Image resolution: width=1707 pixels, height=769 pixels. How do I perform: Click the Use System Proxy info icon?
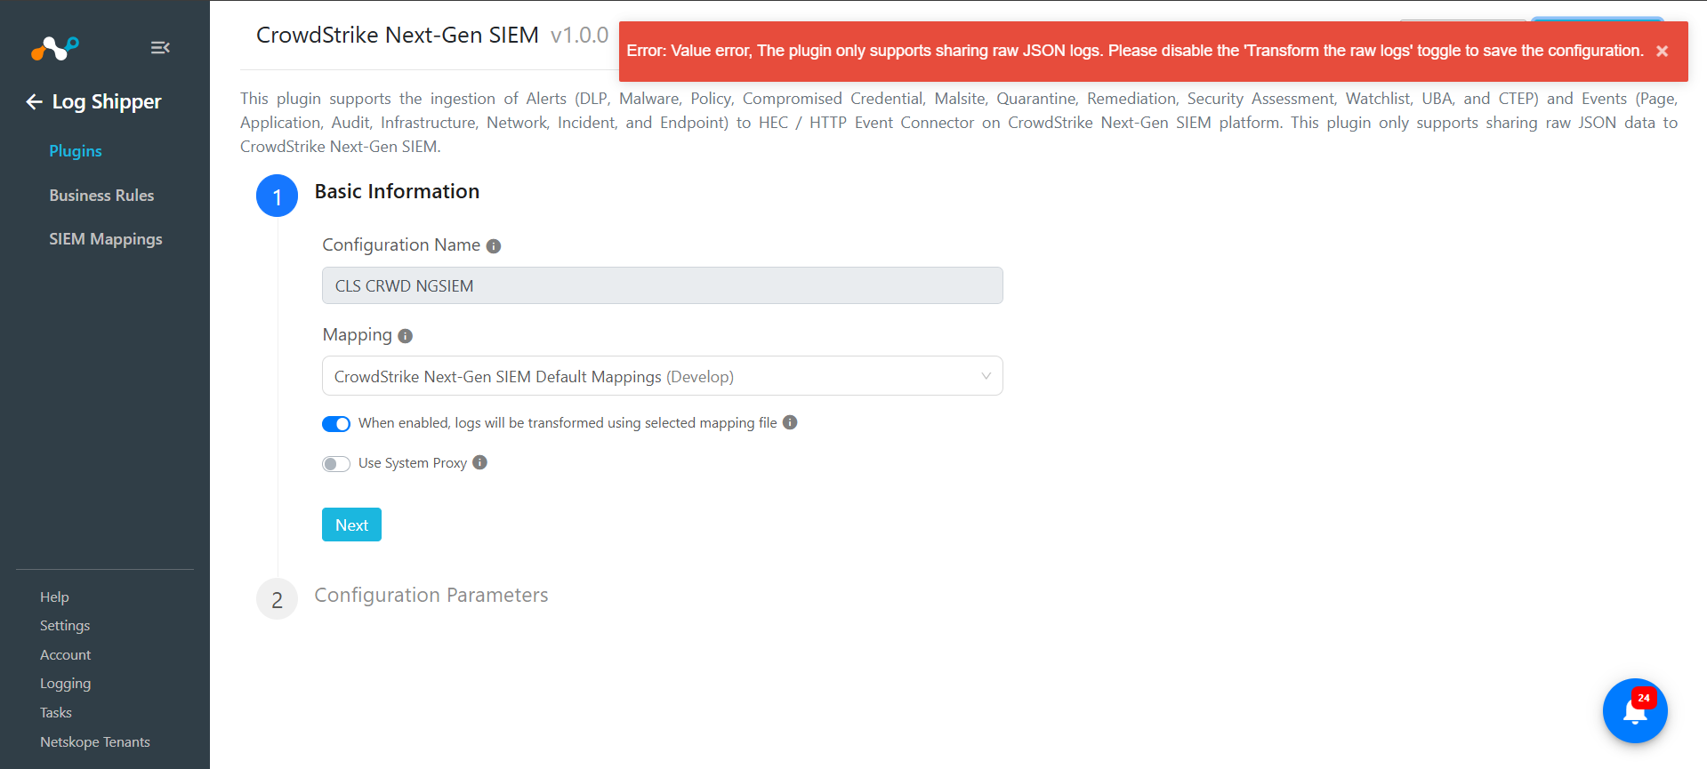480,462
